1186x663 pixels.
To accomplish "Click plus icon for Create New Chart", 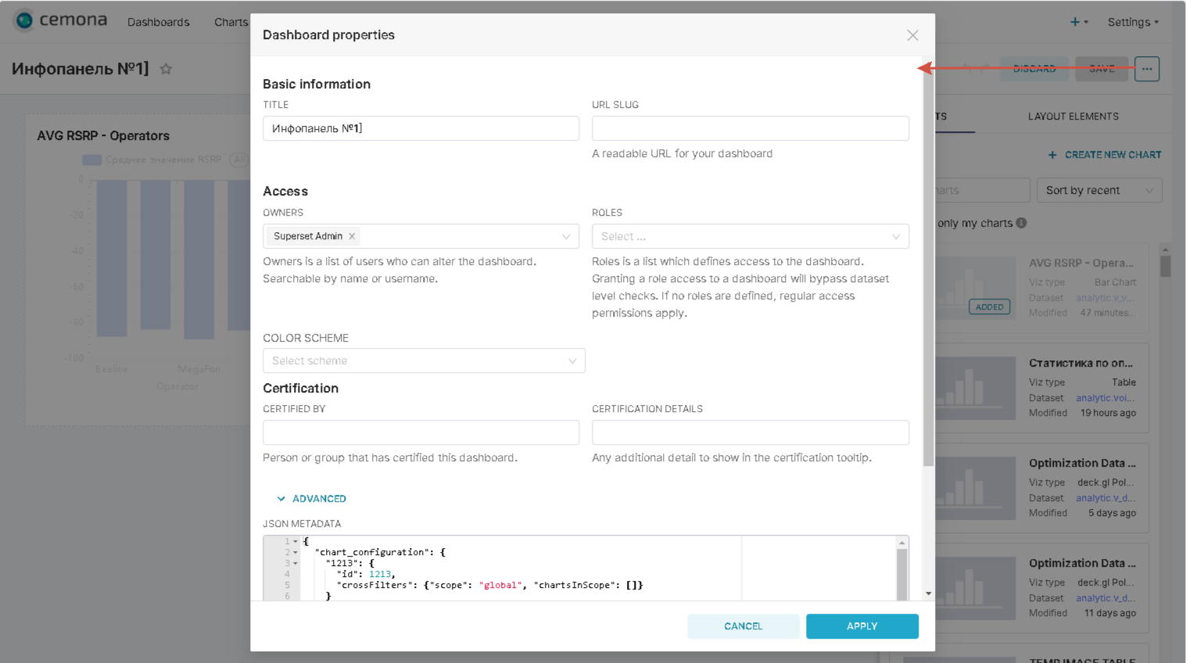I will pos(1052,155).
